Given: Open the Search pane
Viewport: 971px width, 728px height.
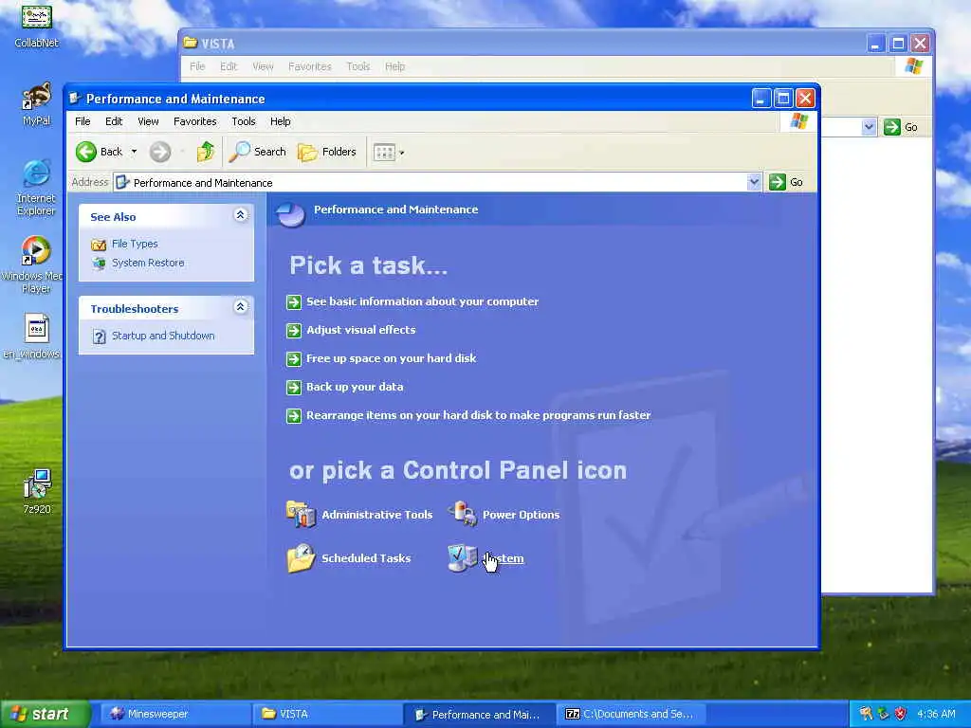Looking at the screenshot, I should click(x=258, y=152).
